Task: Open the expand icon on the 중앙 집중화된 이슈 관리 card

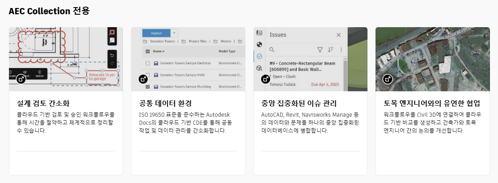Action: [266, 79]
